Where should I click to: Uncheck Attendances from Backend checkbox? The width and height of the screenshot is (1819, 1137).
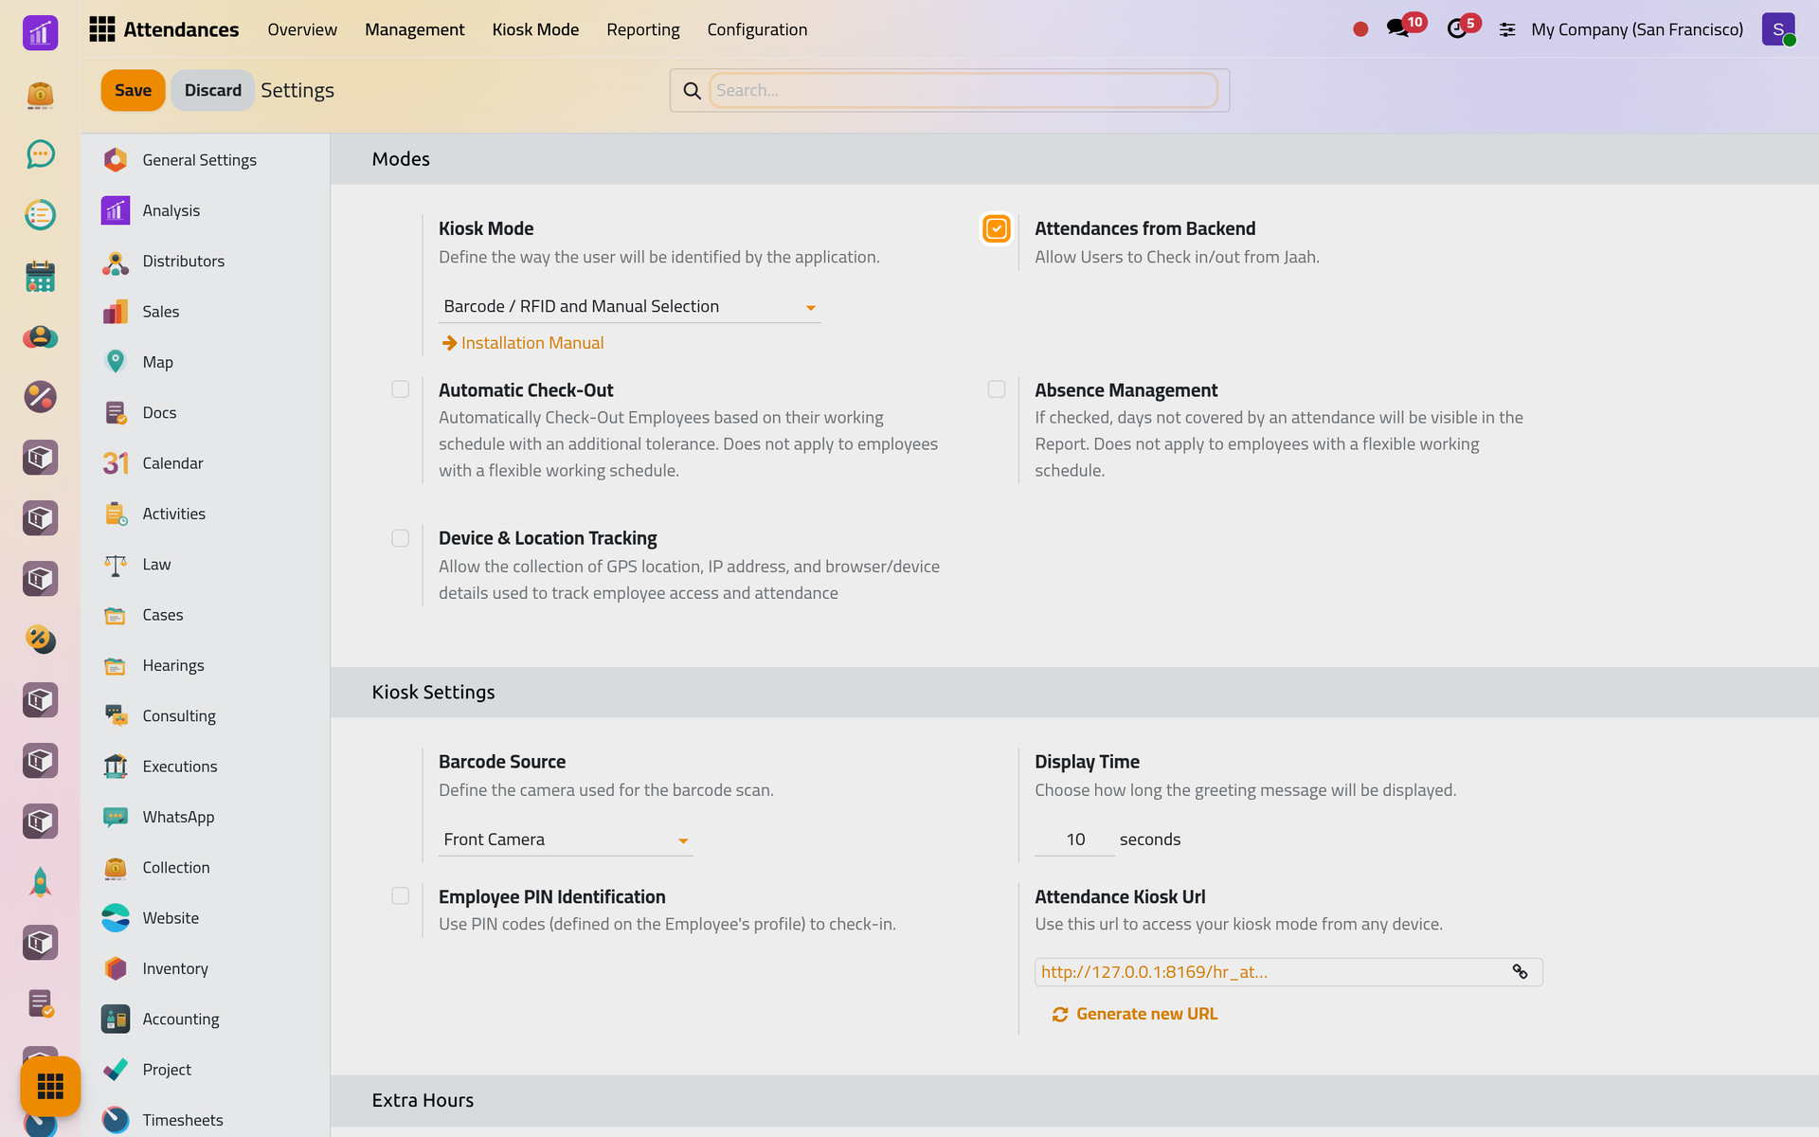coord(997,228)
